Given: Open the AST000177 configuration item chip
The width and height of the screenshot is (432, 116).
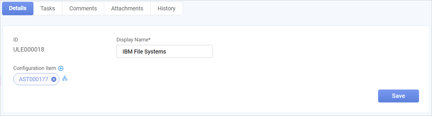Looking at the screenshot, I should pos(33,79).
